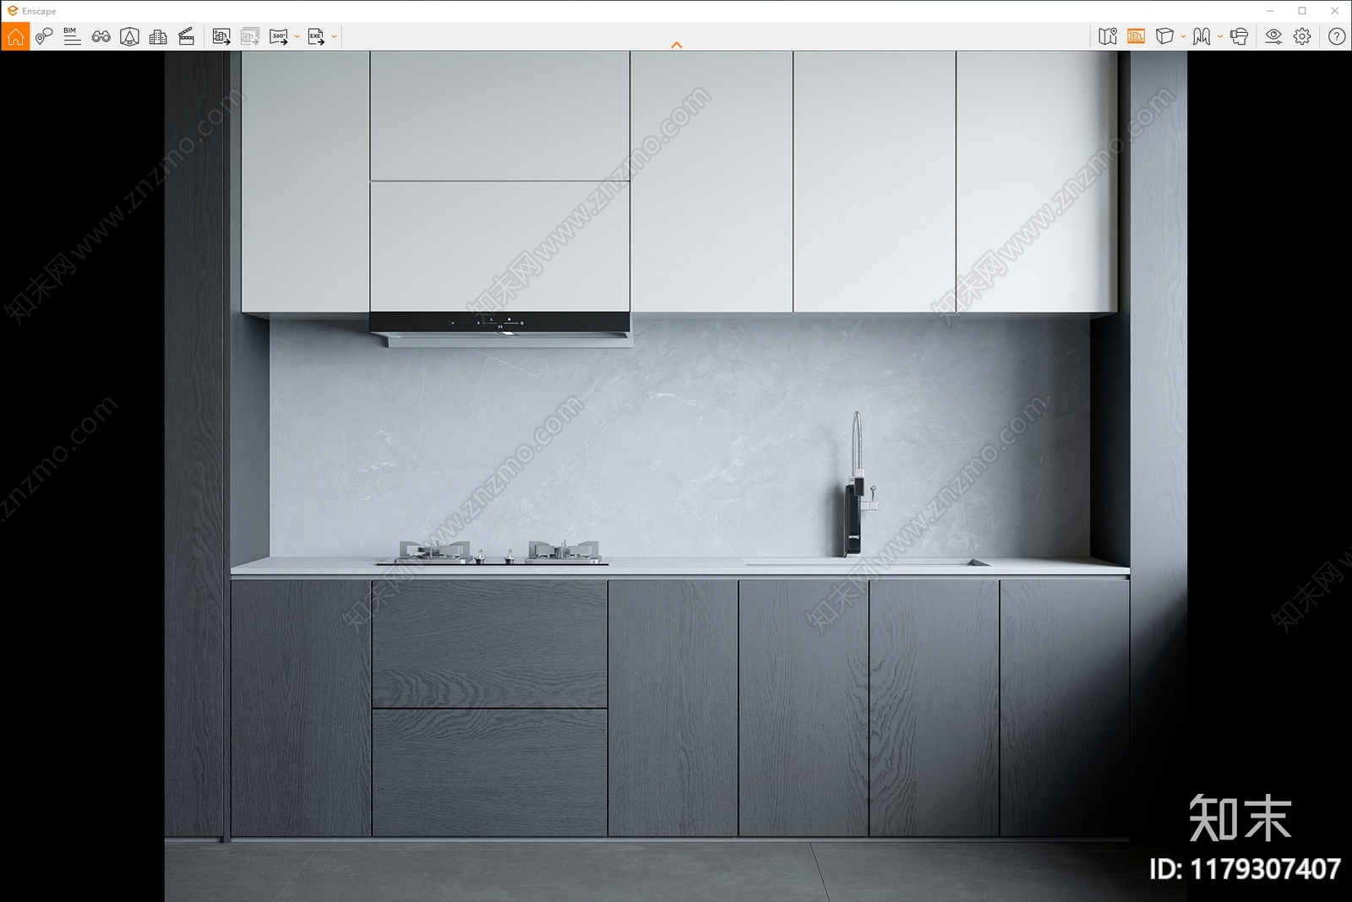Enable the VR headset mode
The width and height of the screenshot is (1352, 902).
click(x=1240, y=36)
